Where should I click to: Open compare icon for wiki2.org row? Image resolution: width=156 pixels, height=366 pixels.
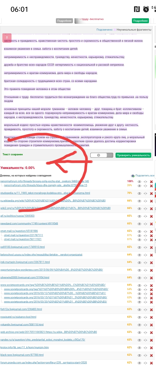[145, 208]
